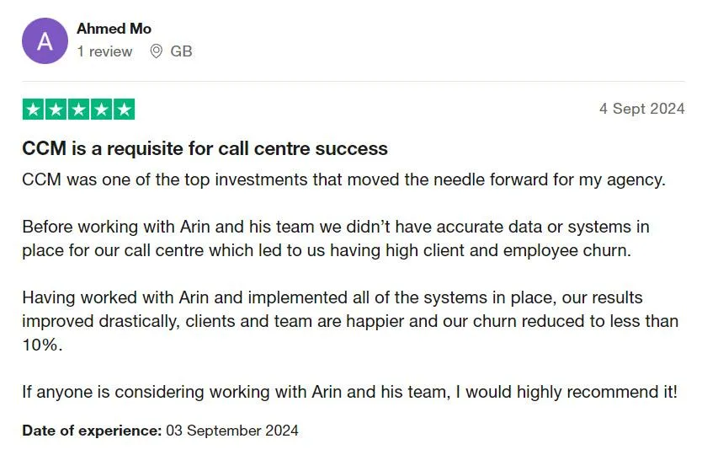
Task: Click the line mentioning high client and employee churn
Action: point(327,250)
